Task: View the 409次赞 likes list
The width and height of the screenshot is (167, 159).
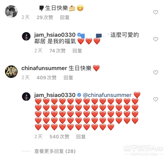Action: coord(46,78)
